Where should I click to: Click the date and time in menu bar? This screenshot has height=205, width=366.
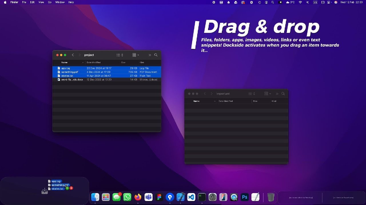(351, 2)
